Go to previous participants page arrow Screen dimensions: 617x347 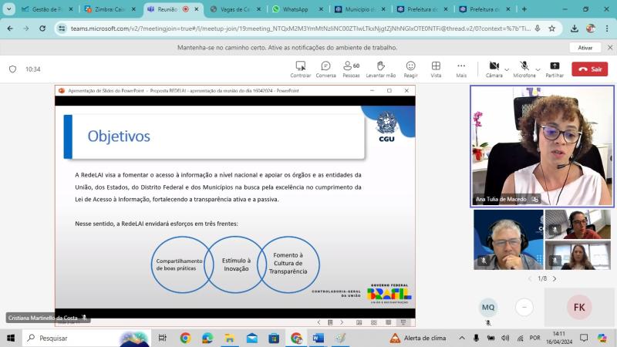point(530,278)
